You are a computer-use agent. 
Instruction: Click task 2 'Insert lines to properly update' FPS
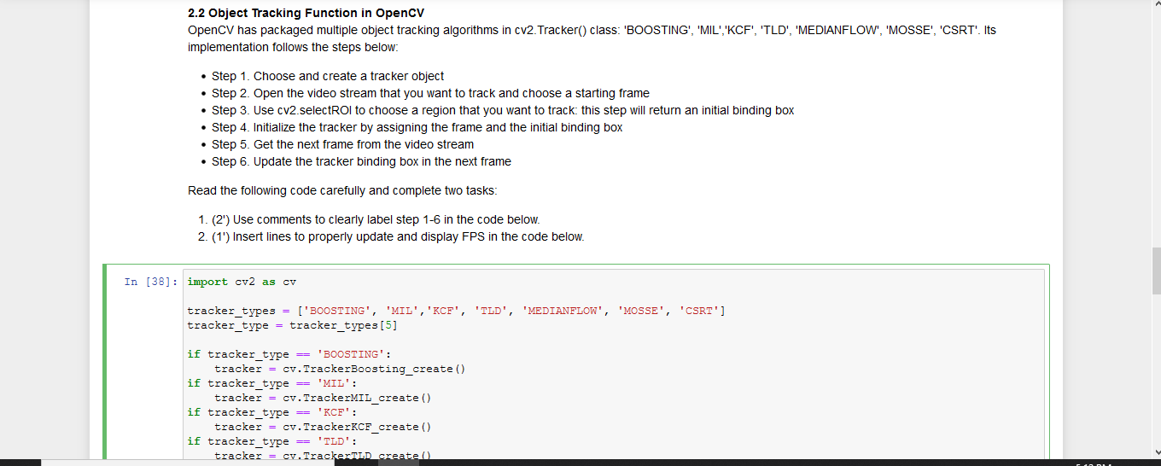pyautogui.click(x=398, y=236)
